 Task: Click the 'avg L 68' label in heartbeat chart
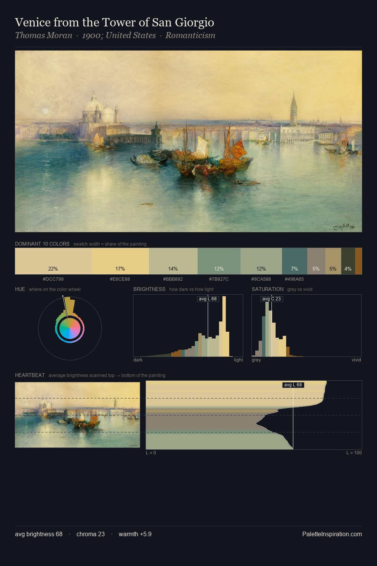tap(293, 385)
